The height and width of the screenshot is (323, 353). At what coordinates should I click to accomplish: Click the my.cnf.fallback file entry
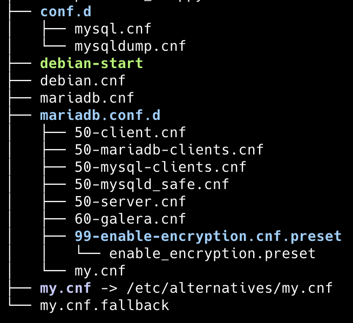tap(105, 306)
